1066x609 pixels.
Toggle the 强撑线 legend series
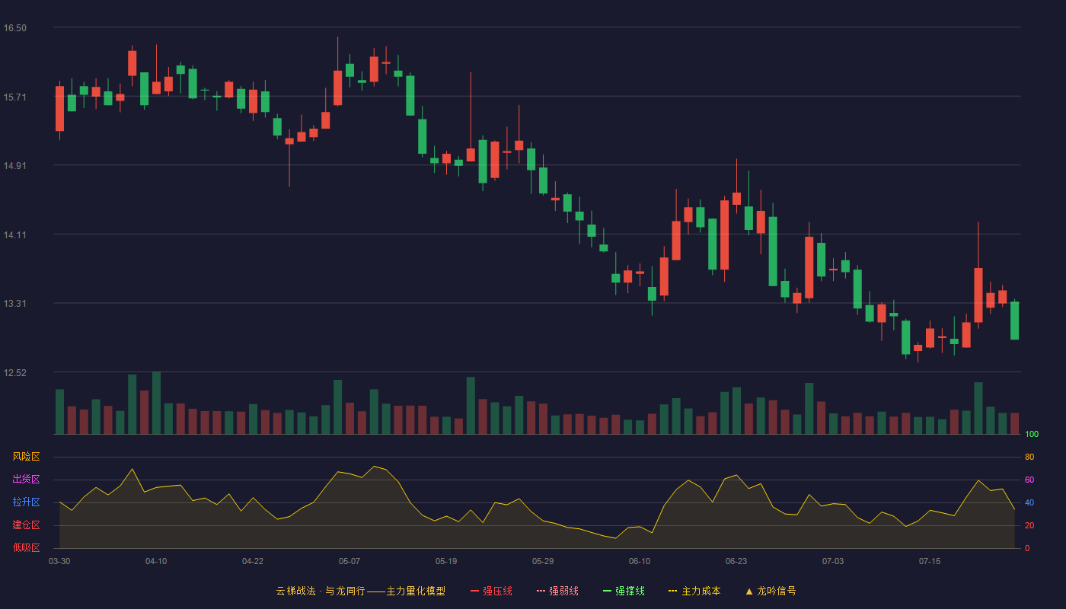click(624, 591)
